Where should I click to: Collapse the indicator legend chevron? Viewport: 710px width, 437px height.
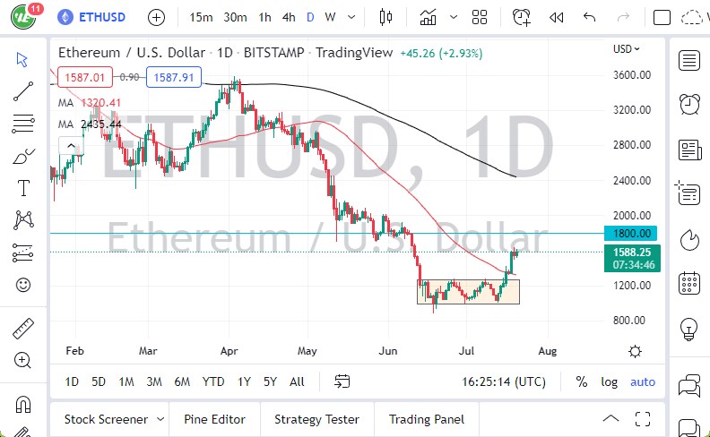(67, 146)
